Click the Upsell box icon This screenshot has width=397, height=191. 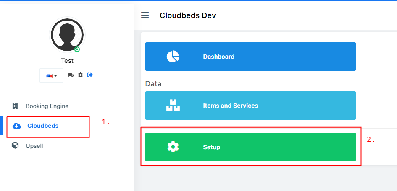[x=15, y=146]
